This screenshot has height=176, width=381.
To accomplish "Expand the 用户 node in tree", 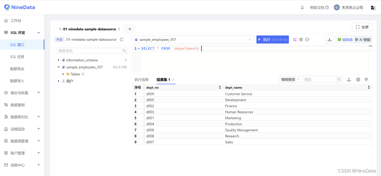I will click(x=59, y=81).
